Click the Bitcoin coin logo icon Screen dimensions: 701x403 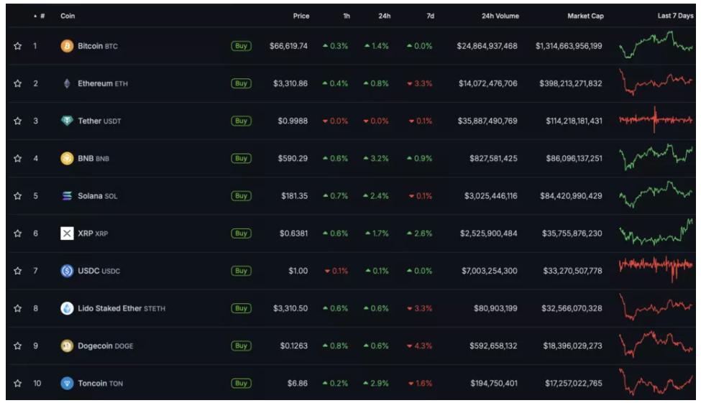[67, 46]
